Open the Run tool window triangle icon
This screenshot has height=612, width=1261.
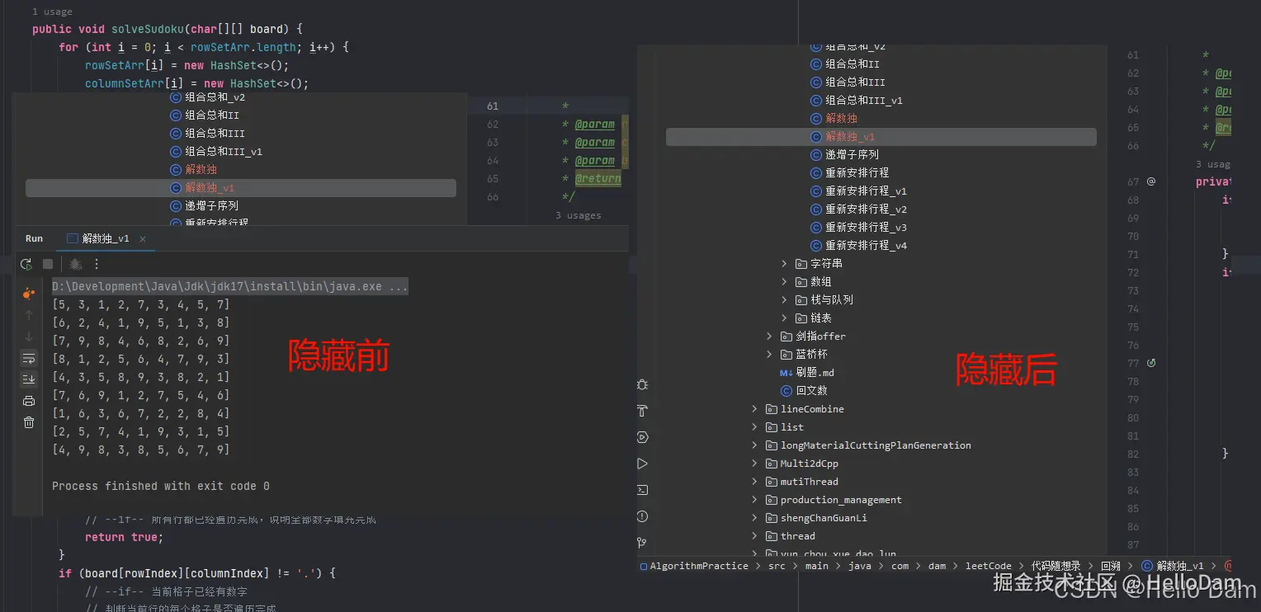[x=643, y=464]
